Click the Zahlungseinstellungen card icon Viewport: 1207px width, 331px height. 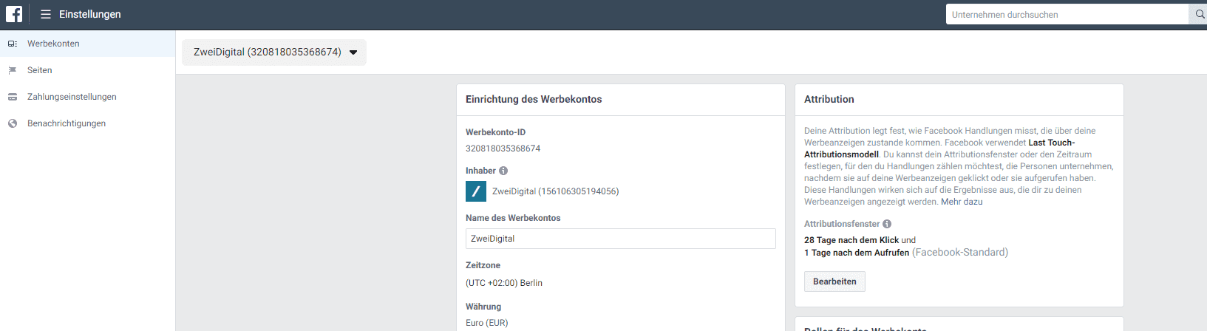[13, 97]
